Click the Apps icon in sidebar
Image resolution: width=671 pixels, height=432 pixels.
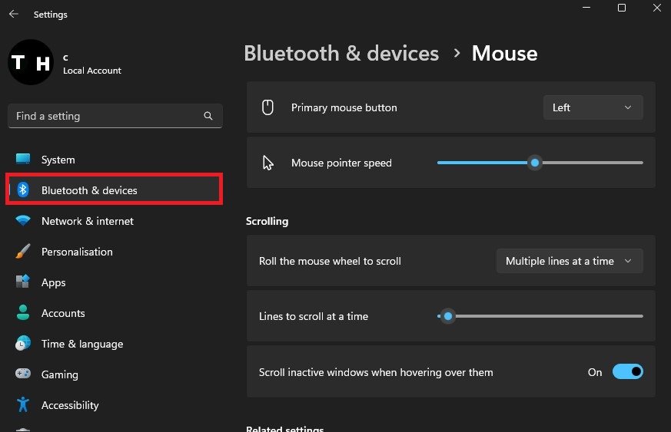coord(23,282)
